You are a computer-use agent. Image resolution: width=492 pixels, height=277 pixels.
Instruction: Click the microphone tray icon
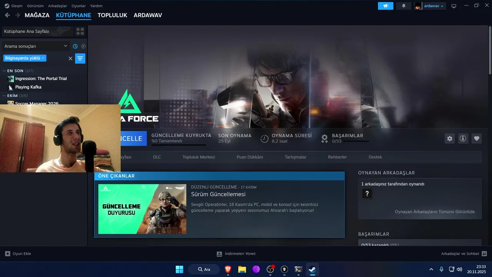click(x=442, y=269)
